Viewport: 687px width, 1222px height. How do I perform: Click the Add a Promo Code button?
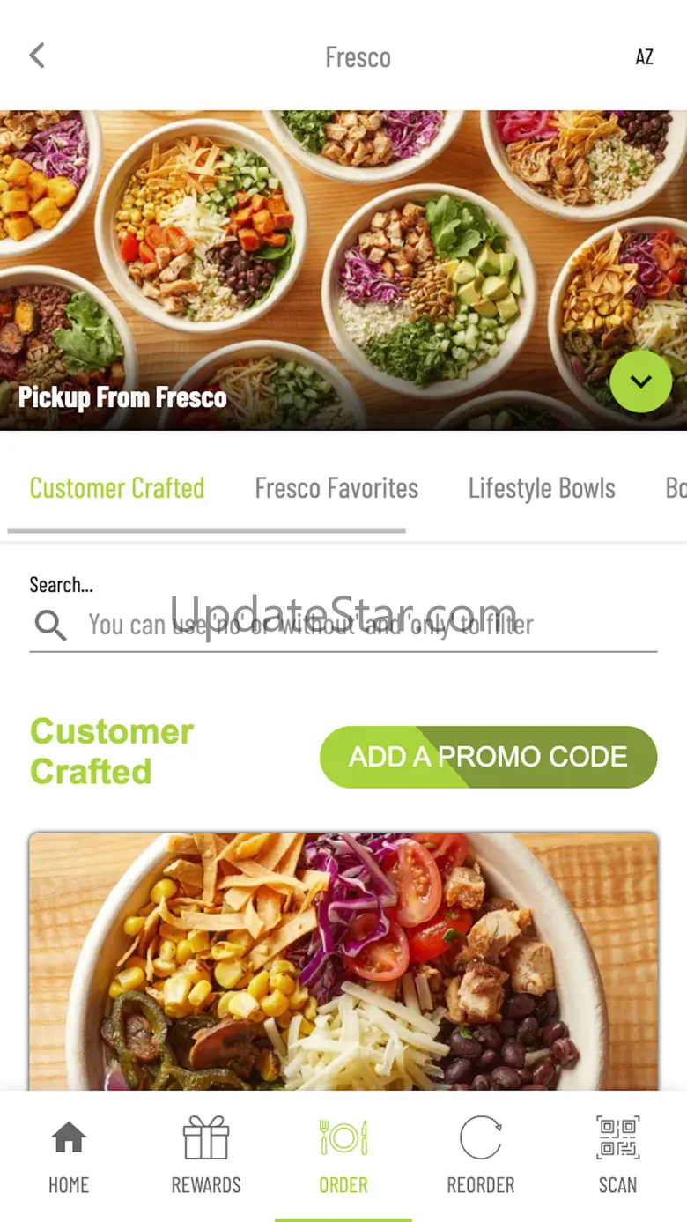pyautogui.click(x=489, y=757)
